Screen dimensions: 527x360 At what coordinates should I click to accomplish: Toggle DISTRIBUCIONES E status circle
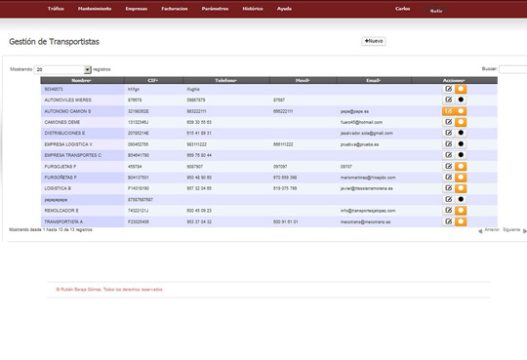[x=461, y=133]
